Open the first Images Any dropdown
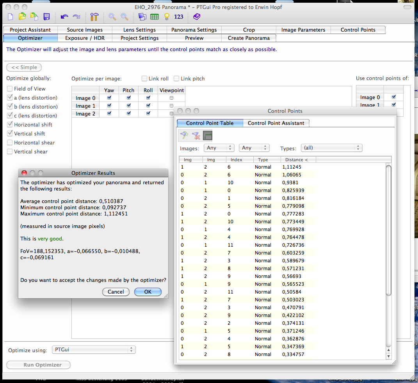This screenshot has width=418, height=383. click(x=220, y=148)
